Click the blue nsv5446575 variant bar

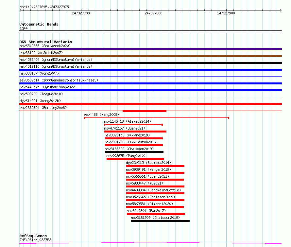(150, 90)
